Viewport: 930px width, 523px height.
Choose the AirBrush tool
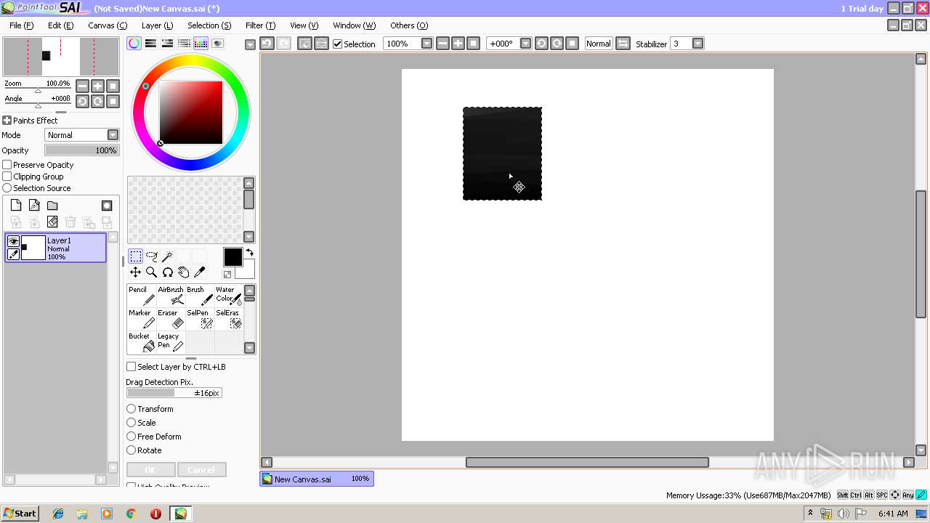point(171,296)
